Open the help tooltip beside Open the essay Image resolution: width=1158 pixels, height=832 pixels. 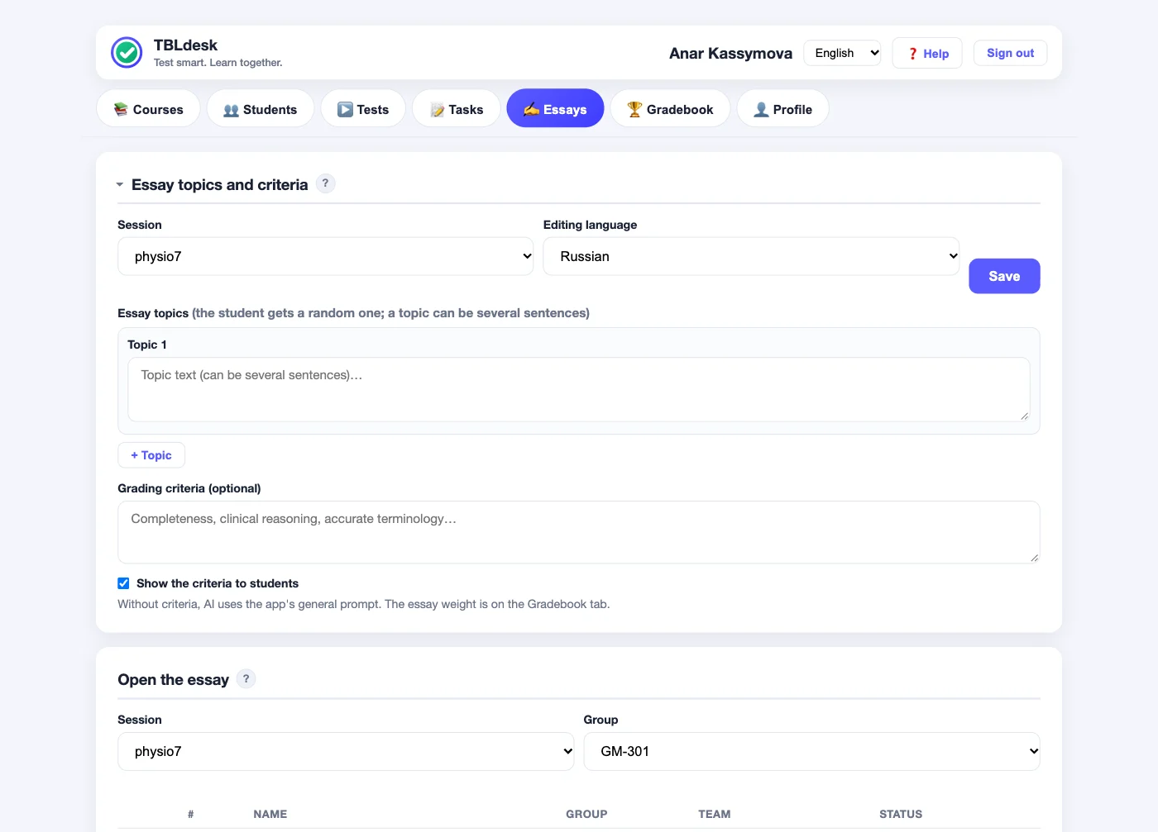point(246,679)
